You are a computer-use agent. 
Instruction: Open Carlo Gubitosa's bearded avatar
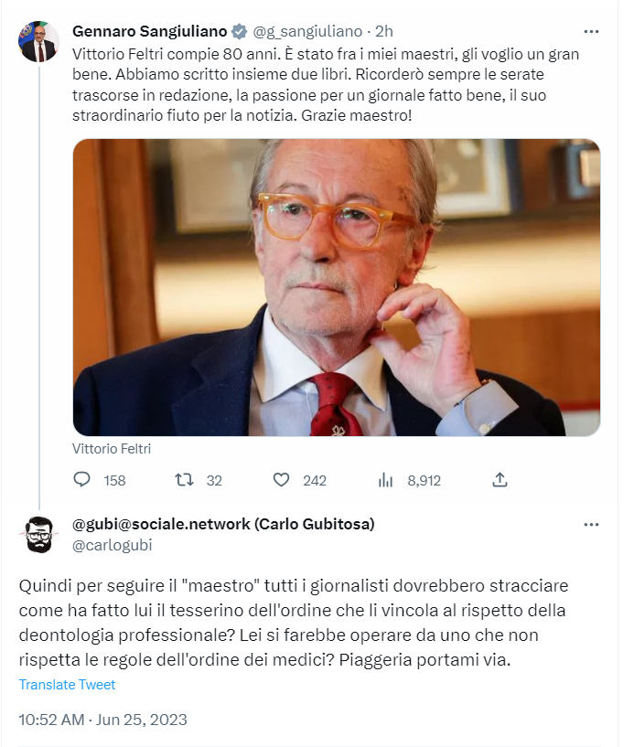(38, 535)
